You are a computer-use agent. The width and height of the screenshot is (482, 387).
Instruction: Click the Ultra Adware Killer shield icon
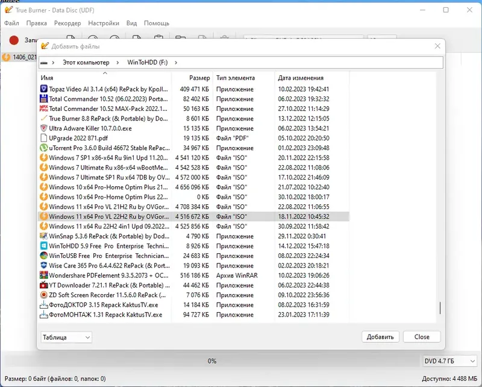tap(44, 128)
